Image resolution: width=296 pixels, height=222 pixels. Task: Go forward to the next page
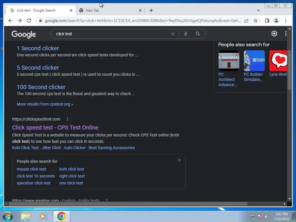pyautogui.click(x=20, y=21)
